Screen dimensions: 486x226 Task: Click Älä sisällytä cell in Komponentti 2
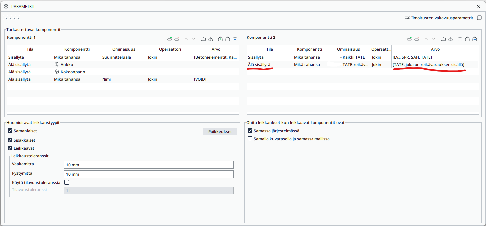pos(270,64)
